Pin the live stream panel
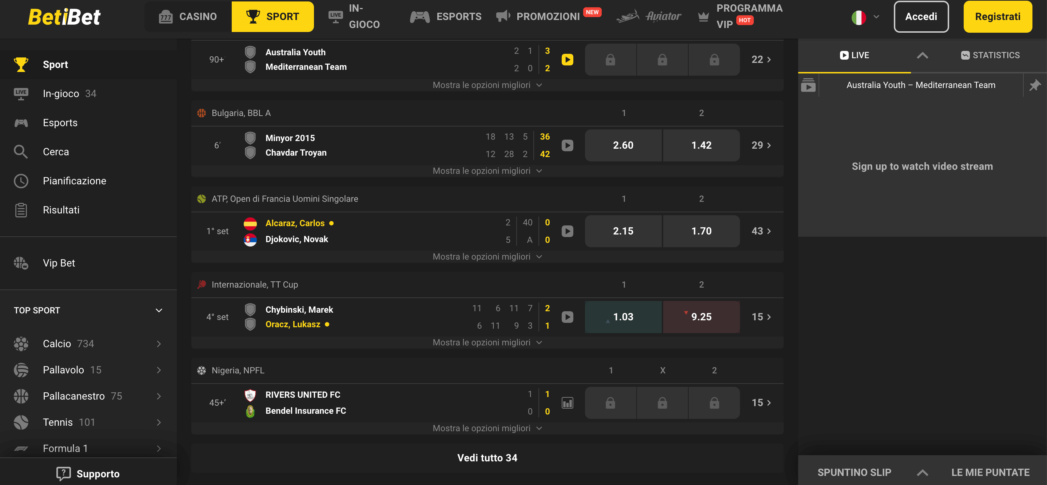Image resolution: width=1047 pixels, height=485 pixels. (x=1036, y=85)
